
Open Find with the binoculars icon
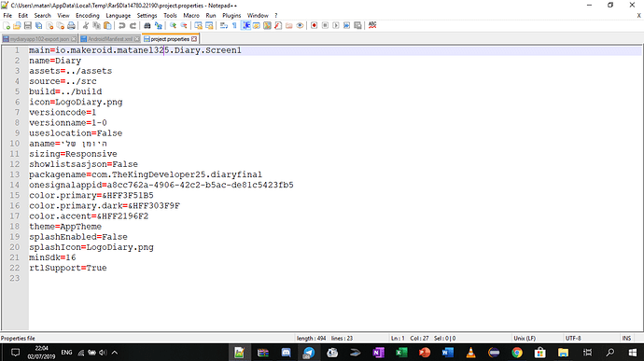(147, 25)
